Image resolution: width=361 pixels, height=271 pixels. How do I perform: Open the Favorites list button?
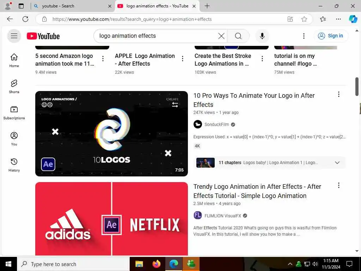(x=323, y=19)
